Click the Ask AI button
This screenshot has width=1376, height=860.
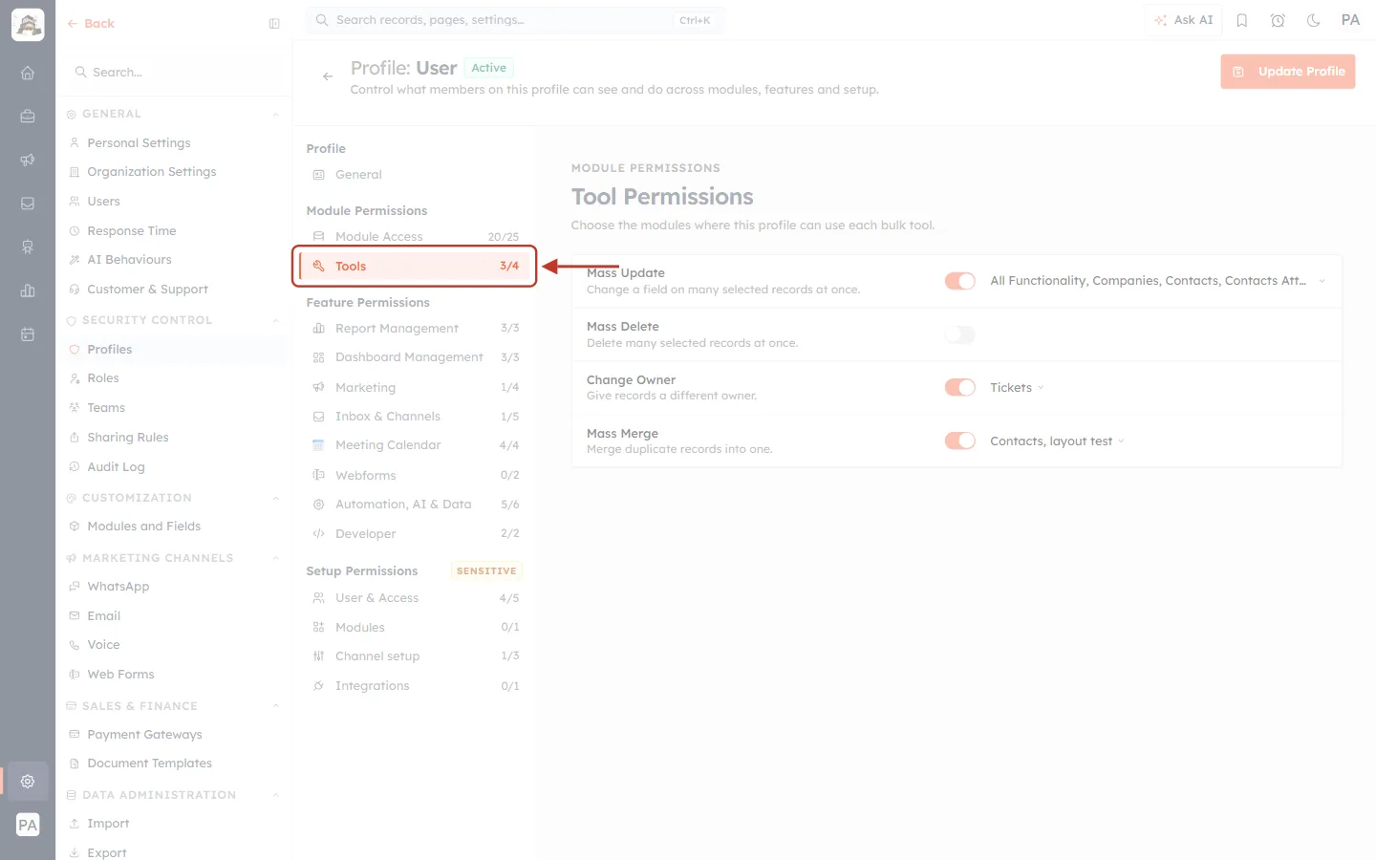[x=1183, y=20]
